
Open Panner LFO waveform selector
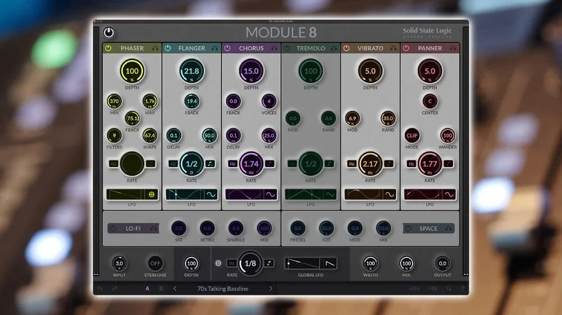tap(449, 194)
